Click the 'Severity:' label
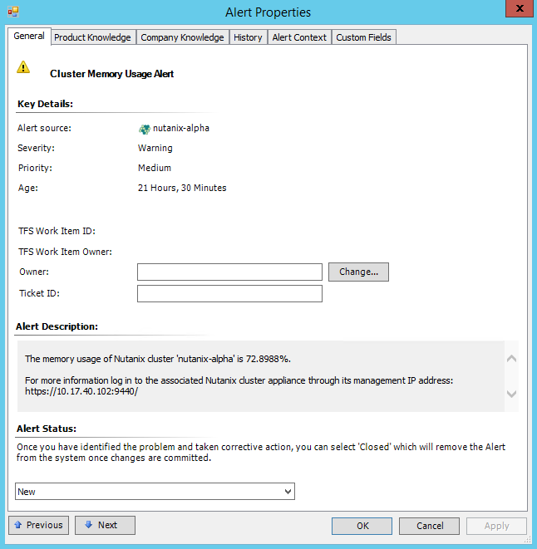Screen dimensions: 537x549 [x=36, y=148]
